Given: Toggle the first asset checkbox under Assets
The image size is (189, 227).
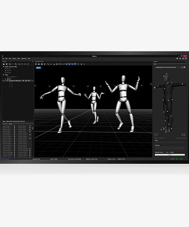Looking at the screenshot, I should [6, 69].
